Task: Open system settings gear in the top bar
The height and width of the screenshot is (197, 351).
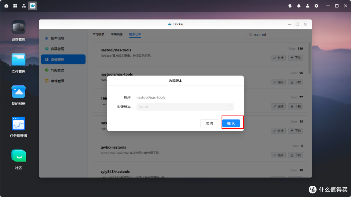Action: click(316, 6)
